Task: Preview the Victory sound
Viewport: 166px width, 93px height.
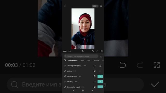Action: pyautogui.click(x=69, y=71)
